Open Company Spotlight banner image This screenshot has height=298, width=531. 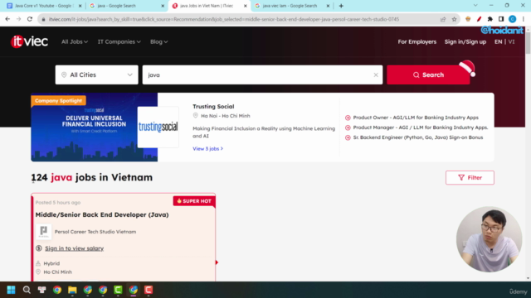[x=94, y=127]
